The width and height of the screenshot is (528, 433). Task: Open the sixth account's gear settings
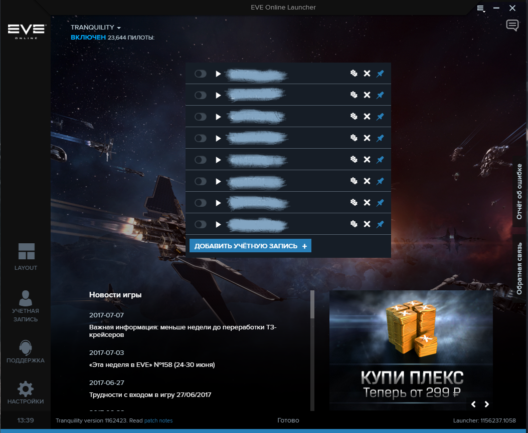354,181
